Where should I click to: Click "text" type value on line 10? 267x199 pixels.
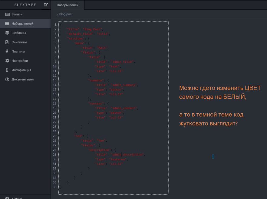(x=114, y=66)
